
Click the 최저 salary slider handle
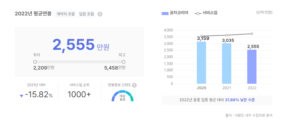tap(35, 62)
